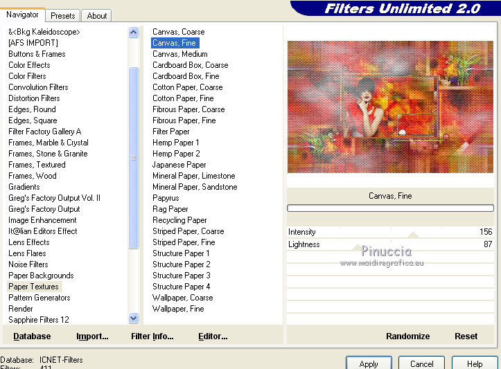Click the category list scroll up arrow
The image size is (501, 369).
tap(134, 32)
